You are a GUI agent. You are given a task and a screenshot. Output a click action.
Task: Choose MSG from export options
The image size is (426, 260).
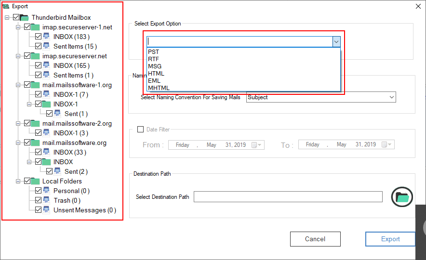point(243,66)
